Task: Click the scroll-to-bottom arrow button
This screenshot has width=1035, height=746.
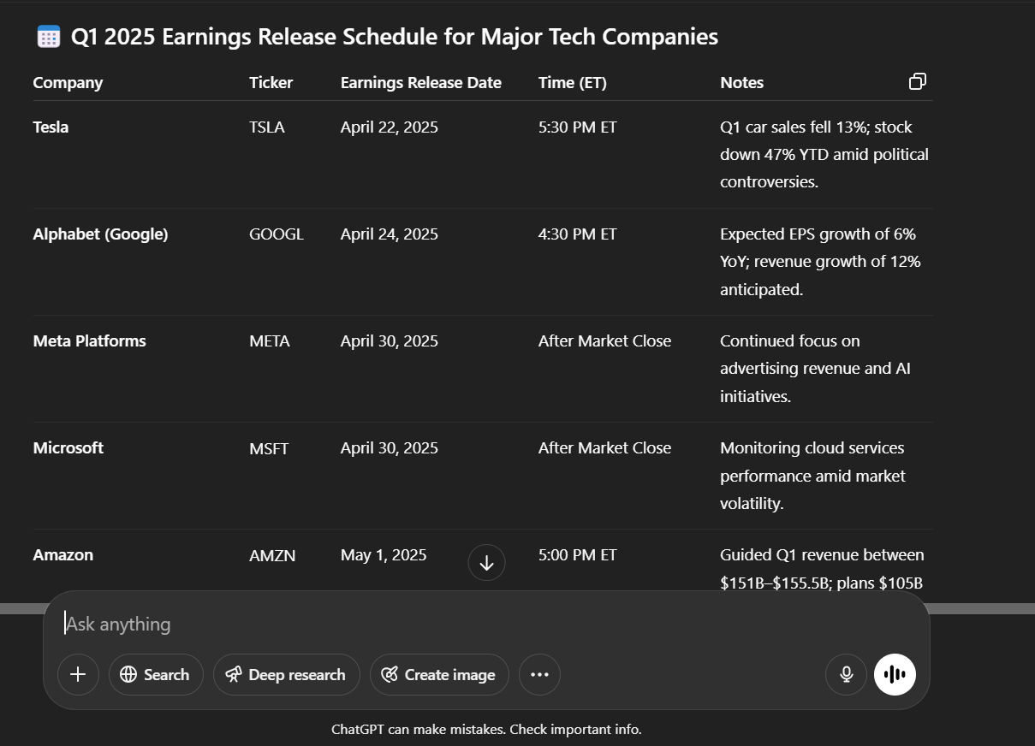Action: (486, 563)
